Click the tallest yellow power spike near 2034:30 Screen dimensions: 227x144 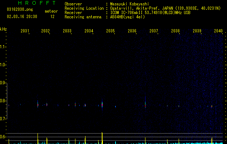coord(102,138)
